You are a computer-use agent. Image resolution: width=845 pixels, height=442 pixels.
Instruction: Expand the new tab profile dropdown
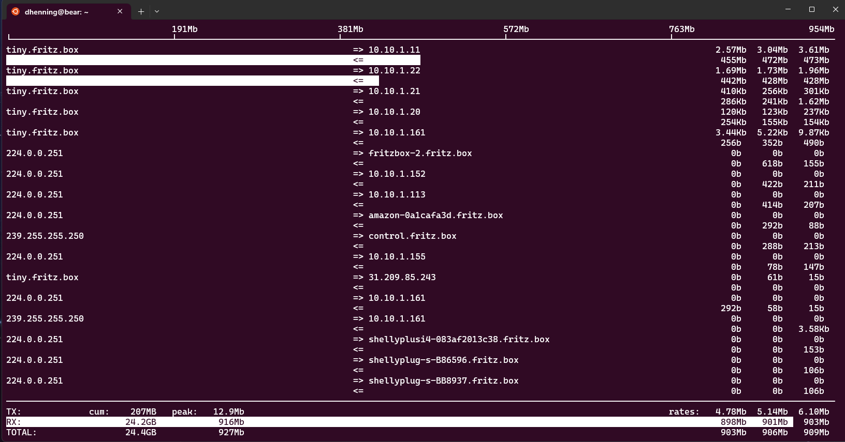[157, 11]
